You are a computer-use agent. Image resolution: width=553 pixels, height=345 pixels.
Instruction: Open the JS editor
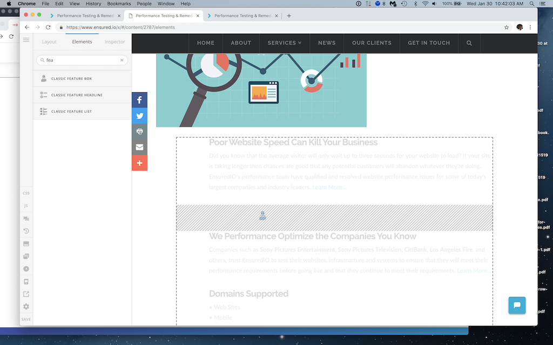click(26, 205)
